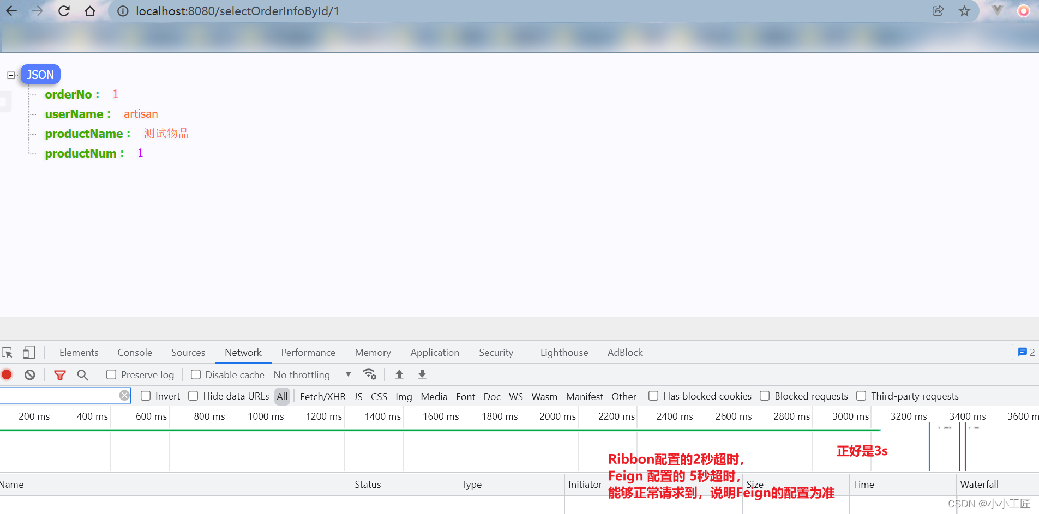Screen dimensions: 1039x514
Task: Click the browser reload page icon
Action: point(64,11)
